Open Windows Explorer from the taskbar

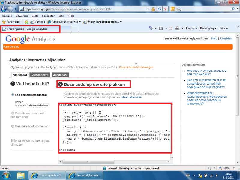tap(21, 175)
